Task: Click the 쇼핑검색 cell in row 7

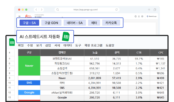Action: click(x=62, y=68)
